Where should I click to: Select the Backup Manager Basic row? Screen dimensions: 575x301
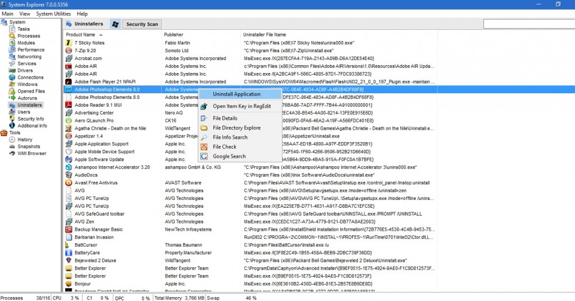click(x=250, y=230)
